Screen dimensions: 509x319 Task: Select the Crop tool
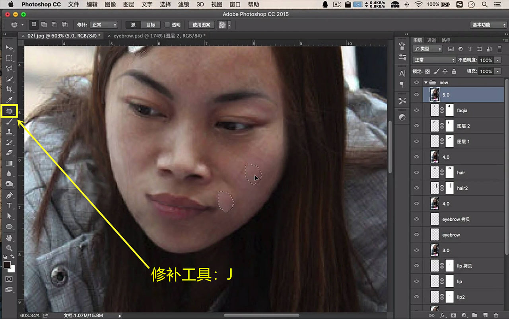pos(9,89)
